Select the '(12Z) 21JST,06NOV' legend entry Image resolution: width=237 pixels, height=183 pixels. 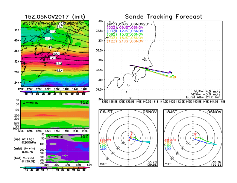[125, 41]
